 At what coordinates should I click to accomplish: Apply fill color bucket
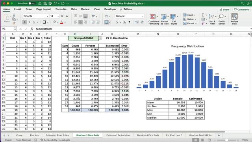click(55, 22)
